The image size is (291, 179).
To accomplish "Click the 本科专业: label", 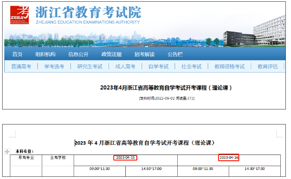I will [24, 152].
